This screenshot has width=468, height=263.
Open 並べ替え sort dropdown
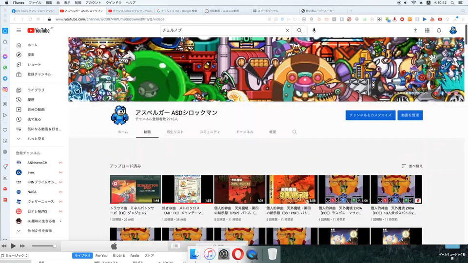coord(412,166)
